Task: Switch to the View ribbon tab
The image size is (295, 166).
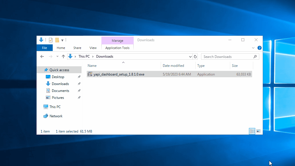Action: pos(93,48)
